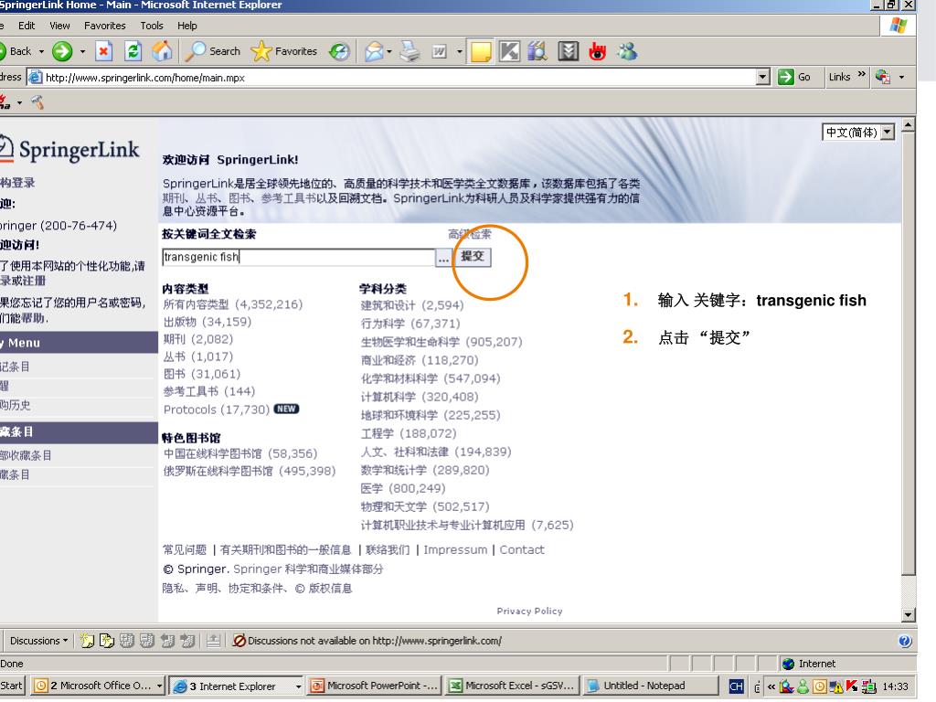Open the Tools menu
The width and height of the screenshot is (936, 702).
[x=152, y=26]
